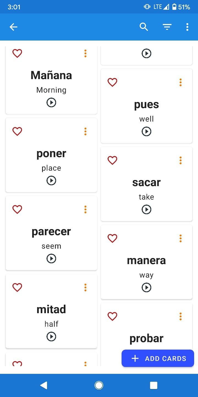Screen dimensions: 198x397
Task: Tap the back arrow in the app bar
Action: click(13, 27)
